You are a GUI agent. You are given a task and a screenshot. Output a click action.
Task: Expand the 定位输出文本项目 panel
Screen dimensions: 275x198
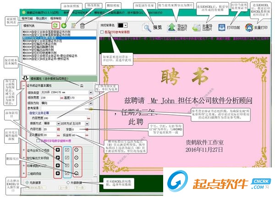pos(24,158)
